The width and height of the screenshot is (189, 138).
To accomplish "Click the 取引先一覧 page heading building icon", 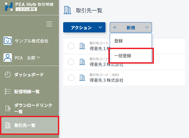I will [x=68, y=10].
